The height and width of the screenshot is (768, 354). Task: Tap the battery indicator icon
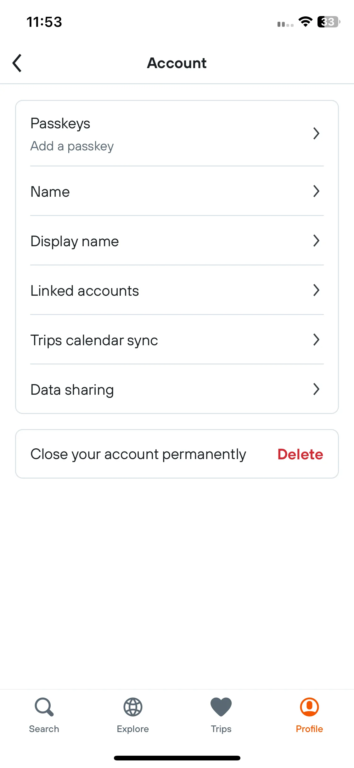point(329,22)
